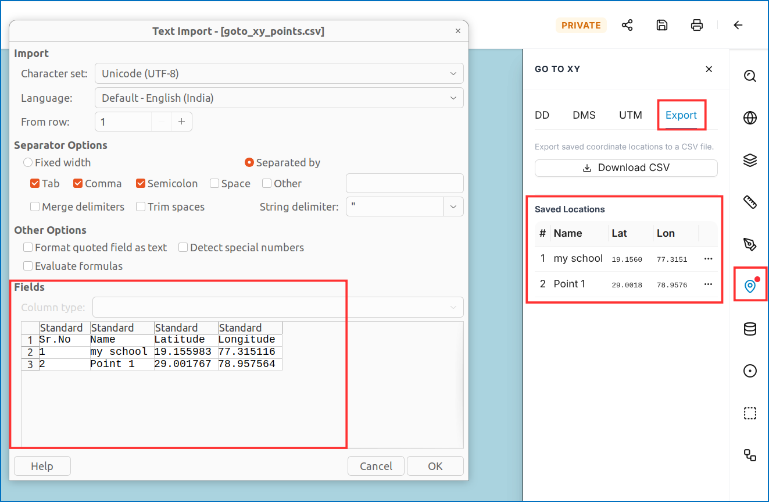Click the share icon in top bar

click(627, 25)
